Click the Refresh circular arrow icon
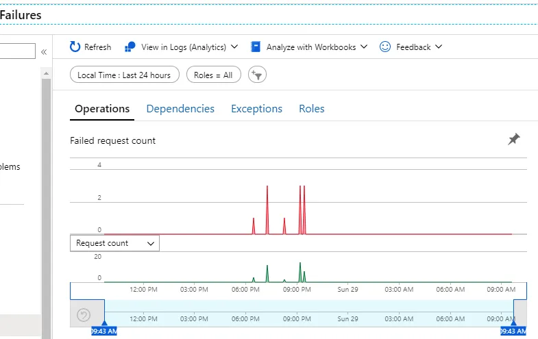 coord(75,47)
